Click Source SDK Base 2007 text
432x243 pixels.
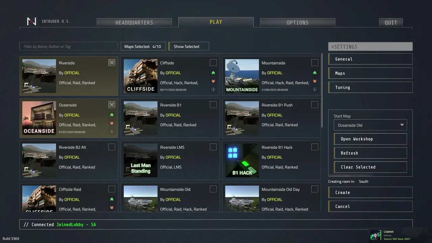pos(397,239)
